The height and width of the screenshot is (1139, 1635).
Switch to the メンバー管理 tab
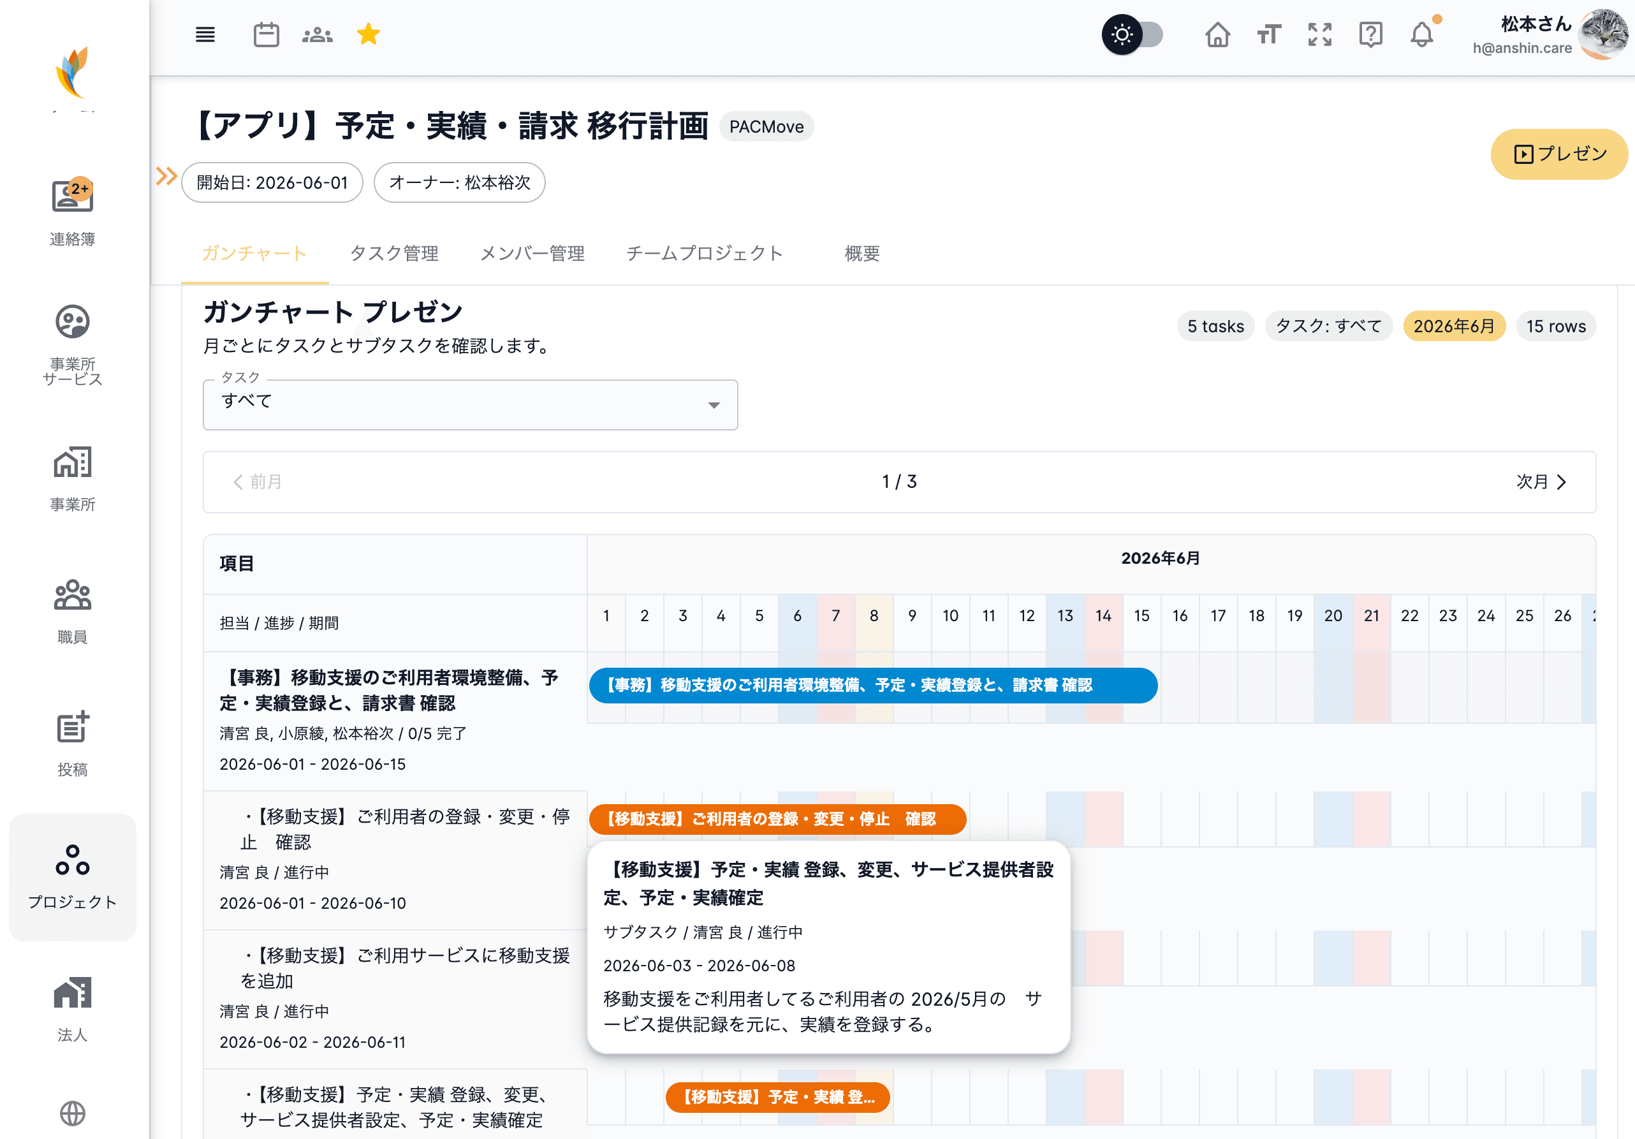pyautogui.click(x=532, y=253)
